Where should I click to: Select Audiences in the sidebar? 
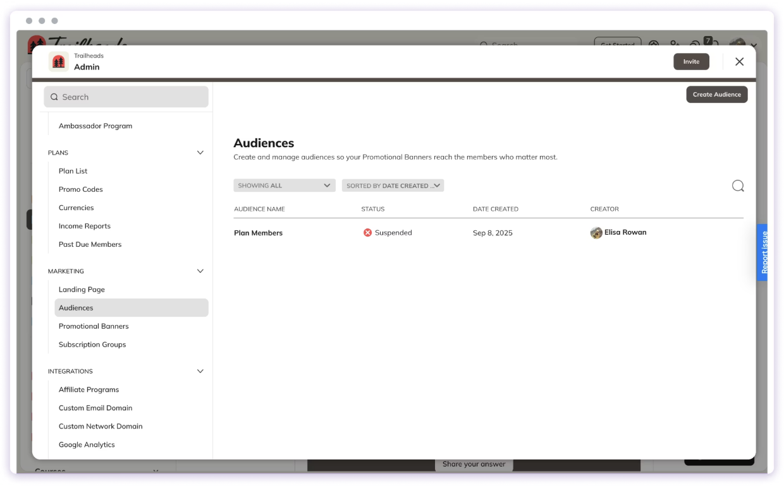tap(132, 308)
